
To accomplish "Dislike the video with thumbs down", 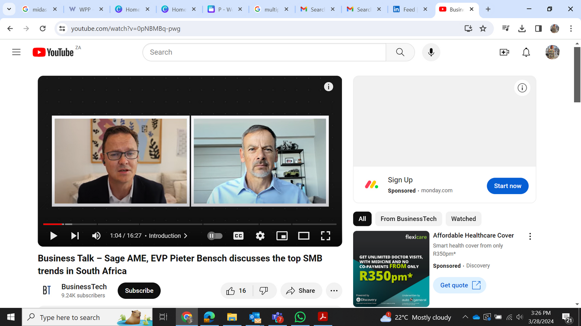I will tap(264, 291).
